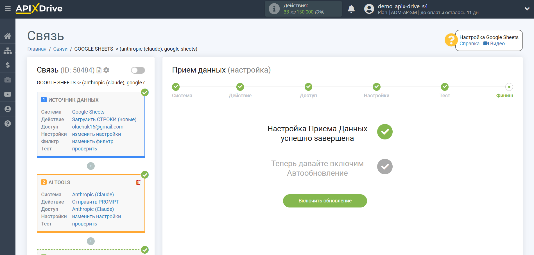Image resolution: width=534 pixels, height=255 pixels.
Task: Open the help question-mark icon in the sidebar
Action: coord(8,124)
